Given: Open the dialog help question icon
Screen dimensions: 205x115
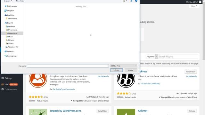Looking at the screenshot, I should [x=136, y=1].
